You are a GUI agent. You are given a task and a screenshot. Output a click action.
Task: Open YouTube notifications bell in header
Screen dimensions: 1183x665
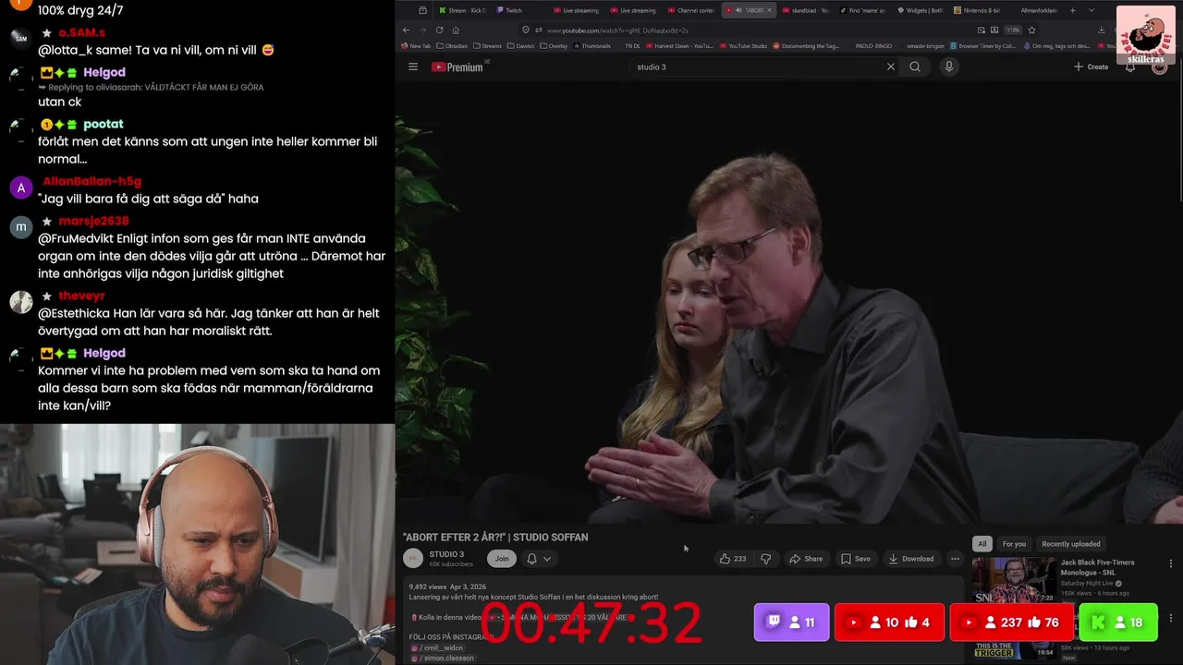1129,66
